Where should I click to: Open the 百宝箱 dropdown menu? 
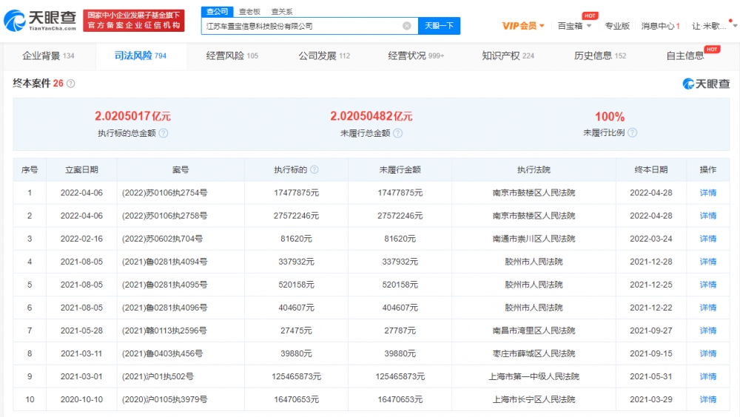[574, 26]
